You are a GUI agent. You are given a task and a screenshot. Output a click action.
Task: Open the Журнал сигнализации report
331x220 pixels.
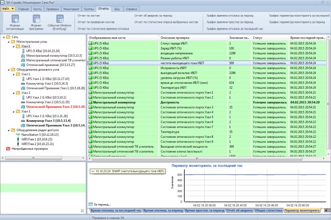click(x=15, y=22)
